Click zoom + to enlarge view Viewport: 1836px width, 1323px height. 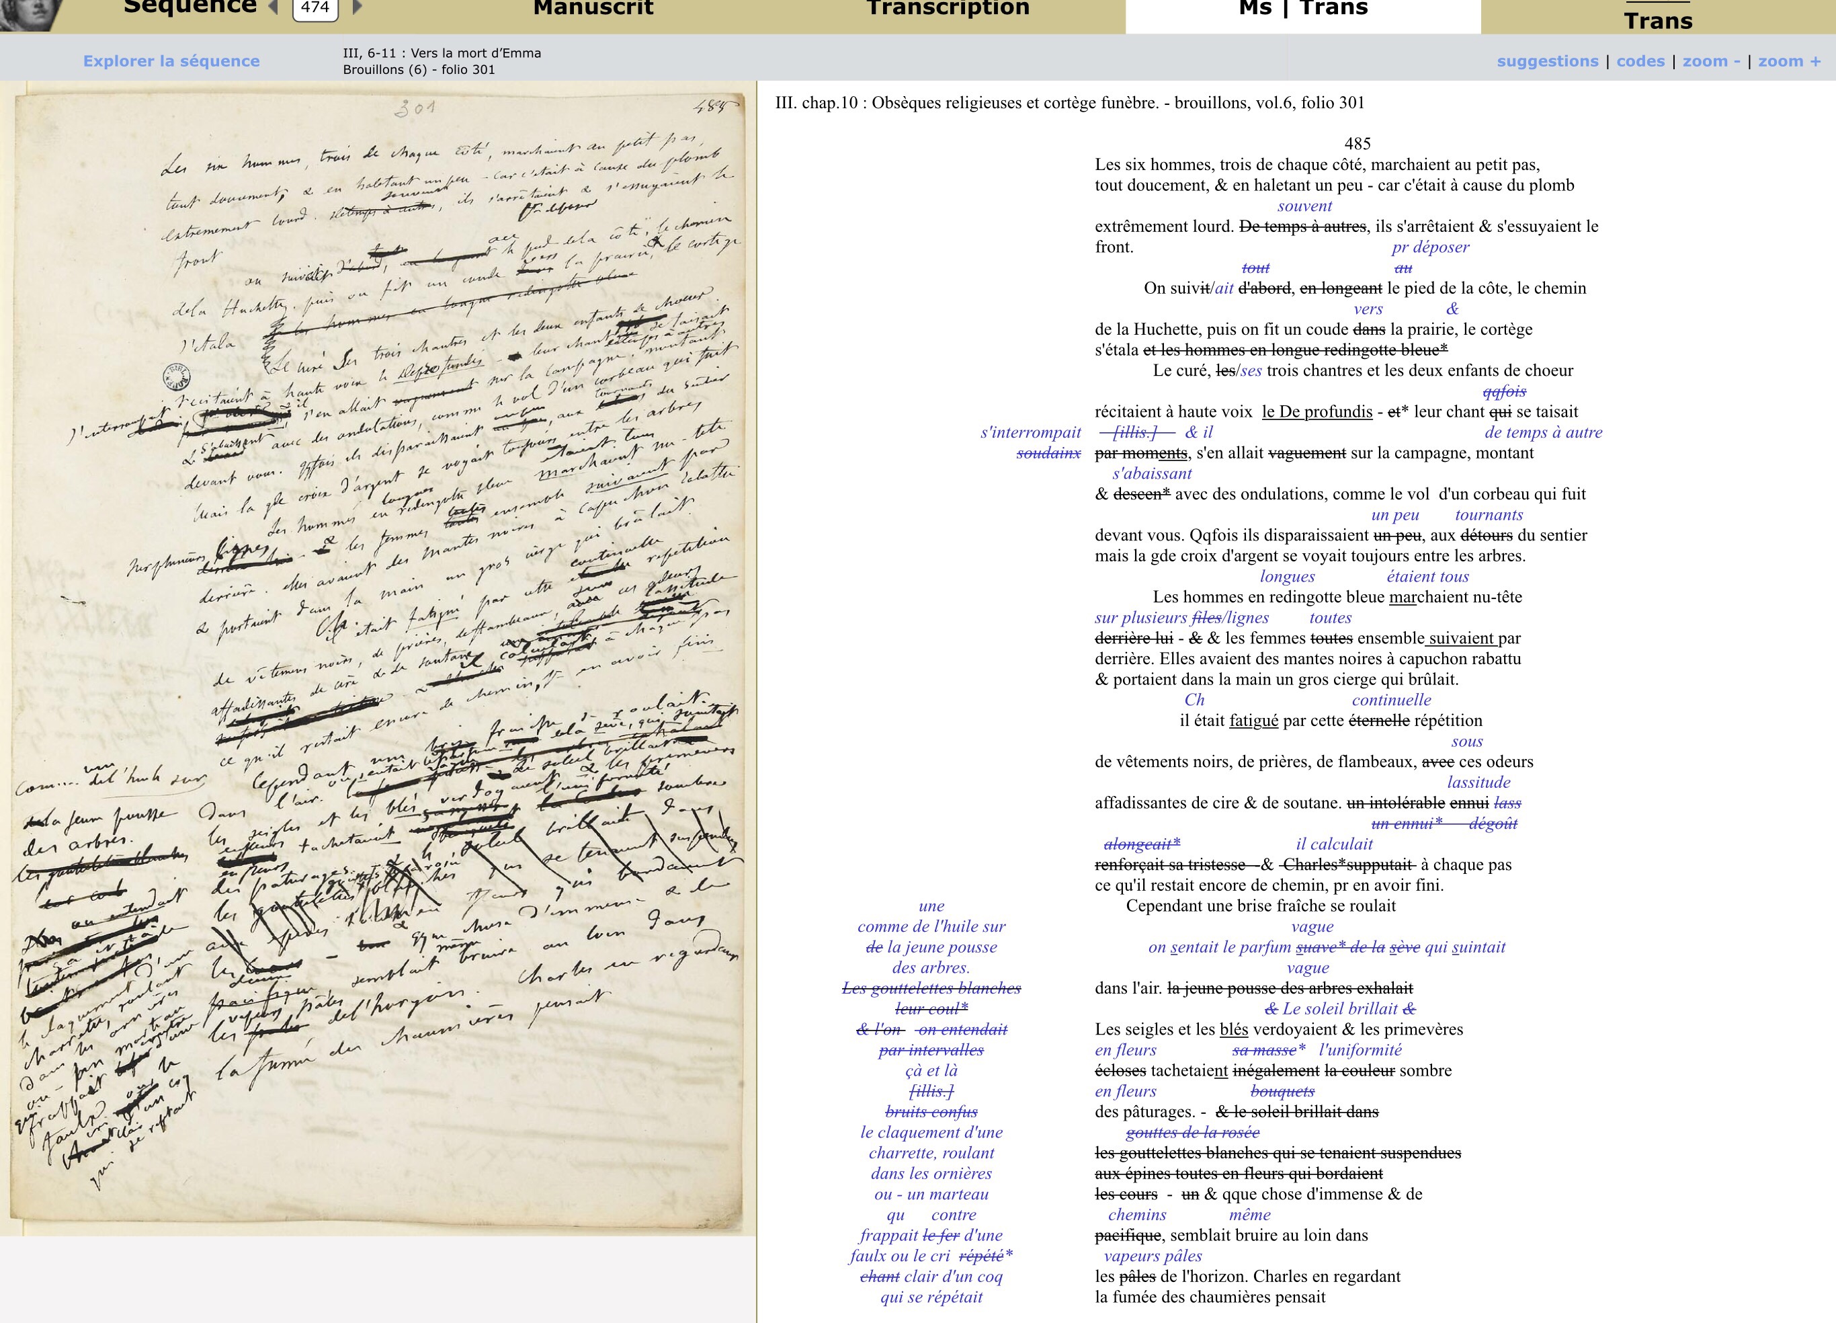click(1789, 61)
